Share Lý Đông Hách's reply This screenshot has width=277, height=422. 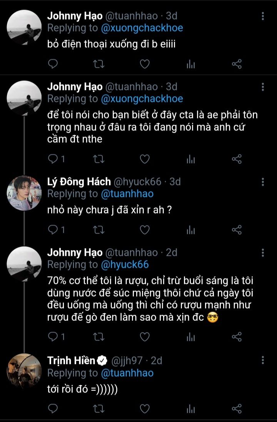(237, 230)
